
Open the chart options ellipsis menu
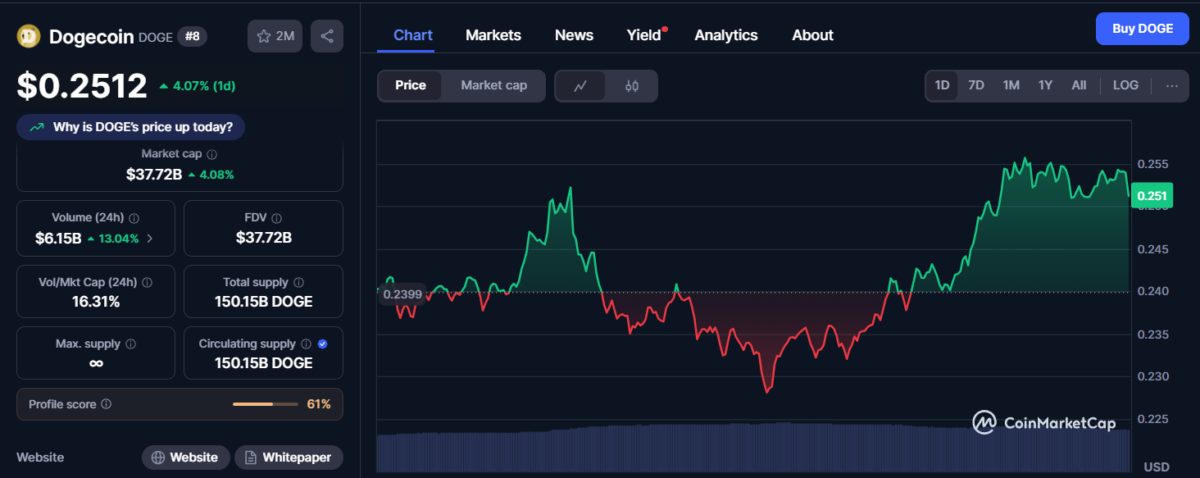pyautogui.click(x=1170, y=85)
